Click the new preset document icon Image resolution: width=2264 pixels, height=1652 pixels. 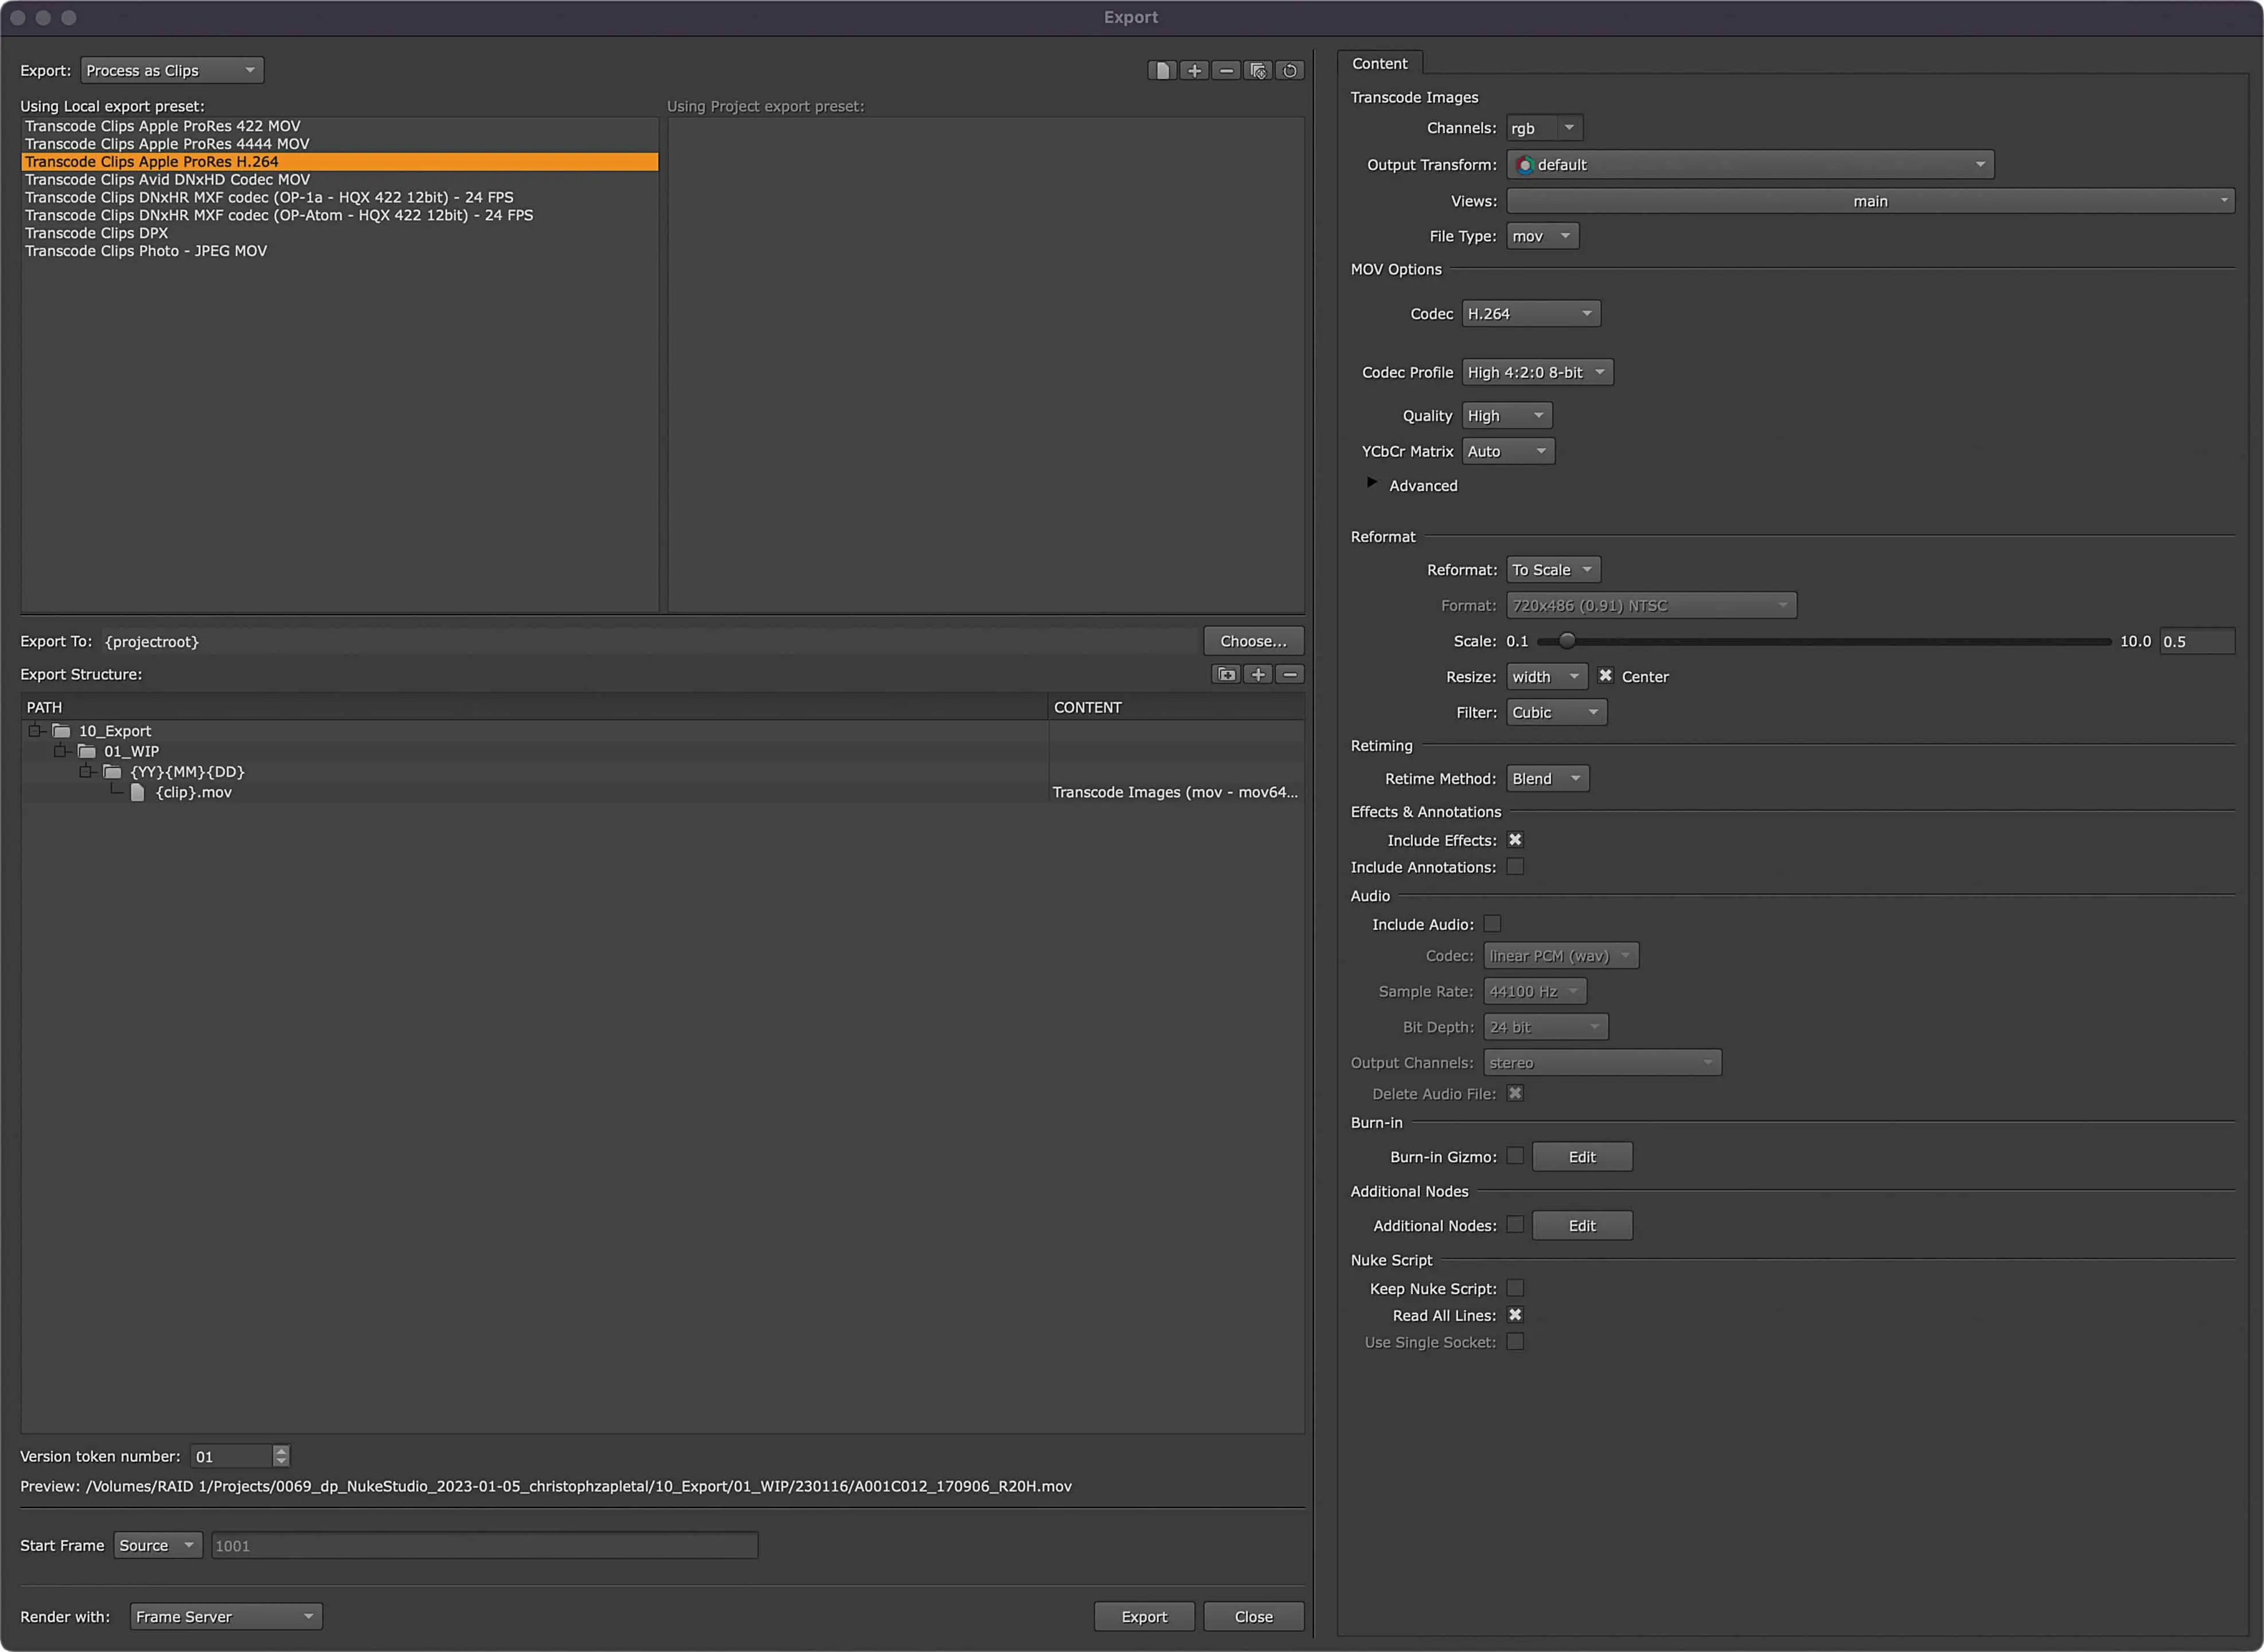pyautogui.click(x=1161, y=70)
